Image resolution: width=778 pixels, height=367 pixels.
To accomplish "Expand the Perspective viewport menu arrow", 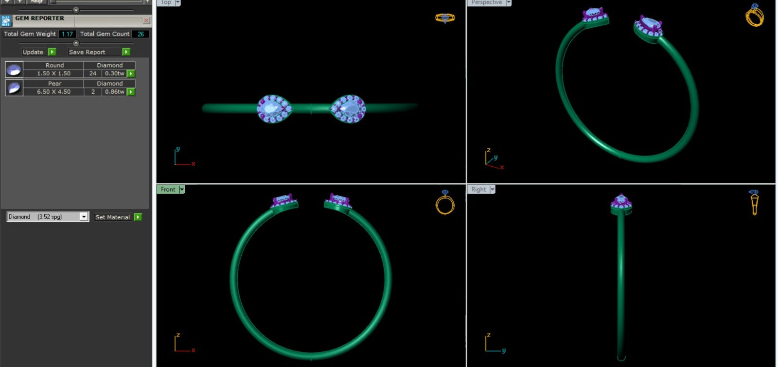I will (509, 2).
